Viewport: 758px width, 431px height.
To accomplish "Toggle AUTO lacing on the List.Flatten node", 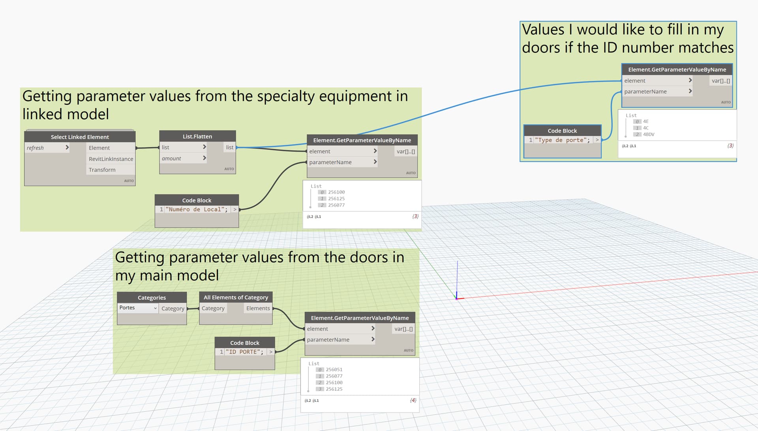I will (229, 168).
